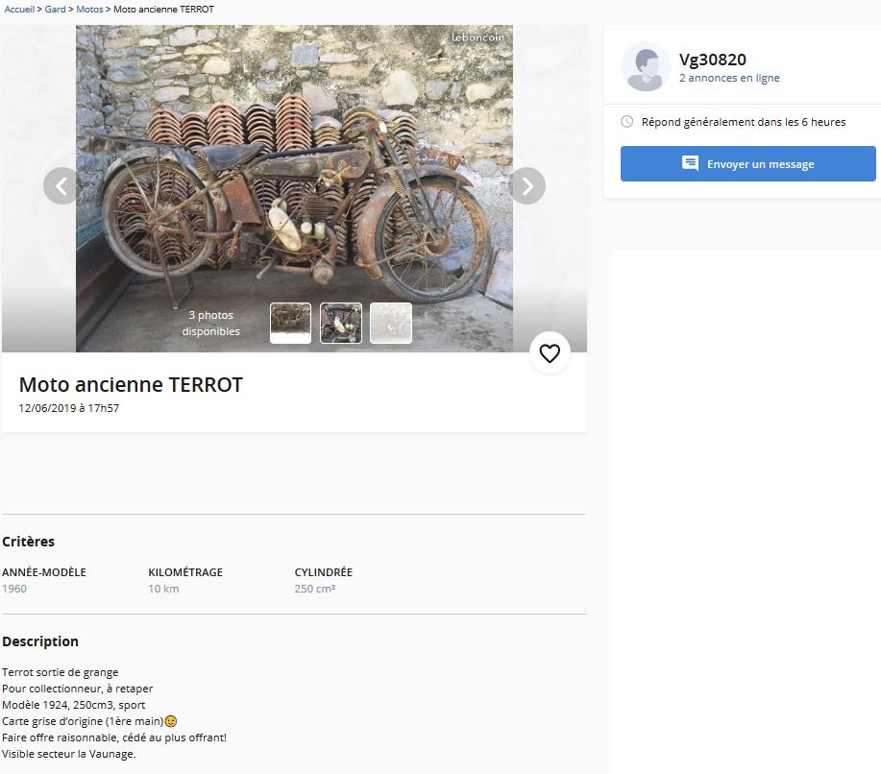View seller's 2 annonces en ligne
This screenshot has height=774, width=881.
729,78
